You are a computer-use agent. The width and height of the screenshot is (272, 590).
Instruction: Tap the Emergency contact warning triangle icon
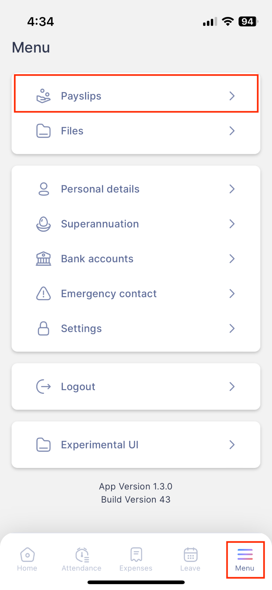(43, 294)
